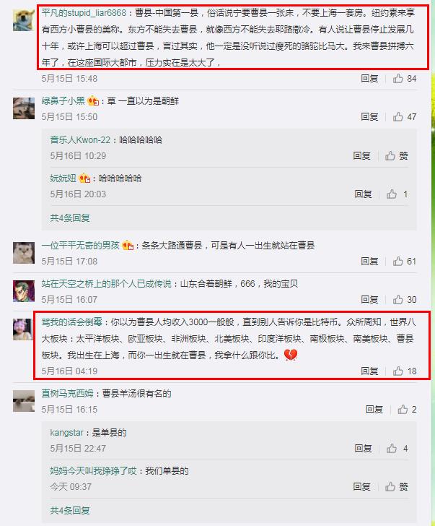
Task: Like the comment with 61 likes
Action: tap(404, 261)
